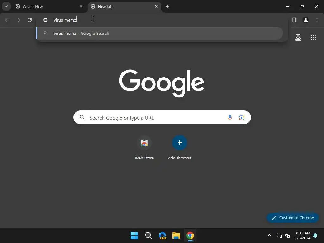Viewport: 324px width, 243px height.
Task: Click the muted volume tray icon
Action: [x=287, y=235]
